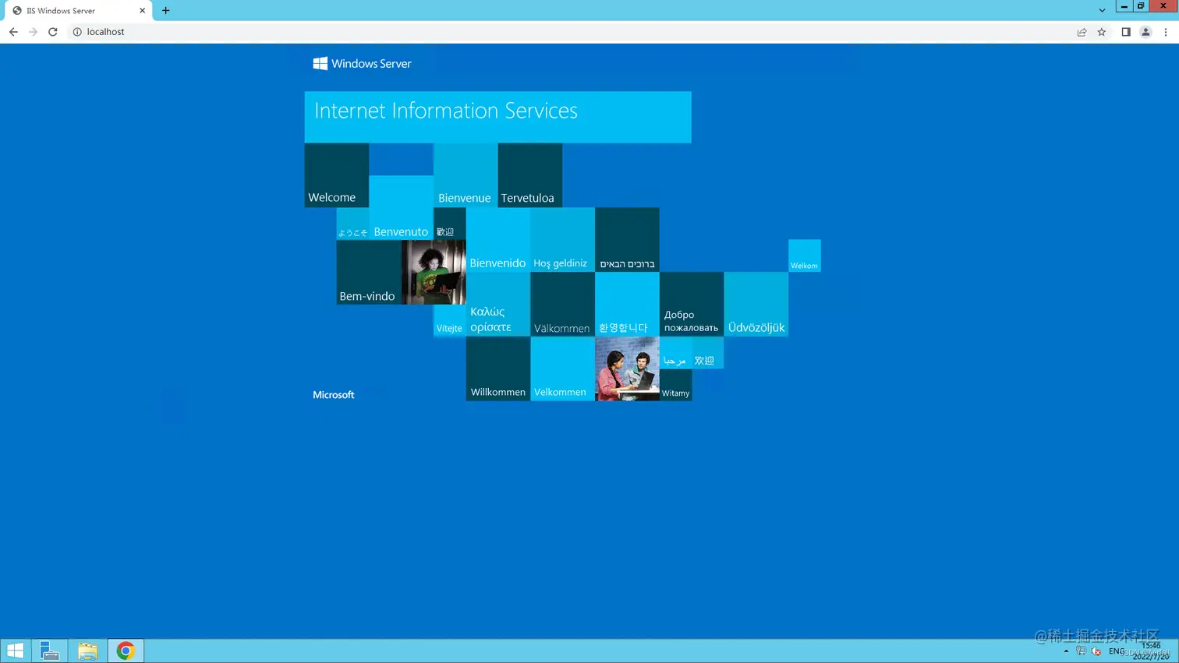
Task: Open the Chrome profile avatar
Action: point(1145,32)
